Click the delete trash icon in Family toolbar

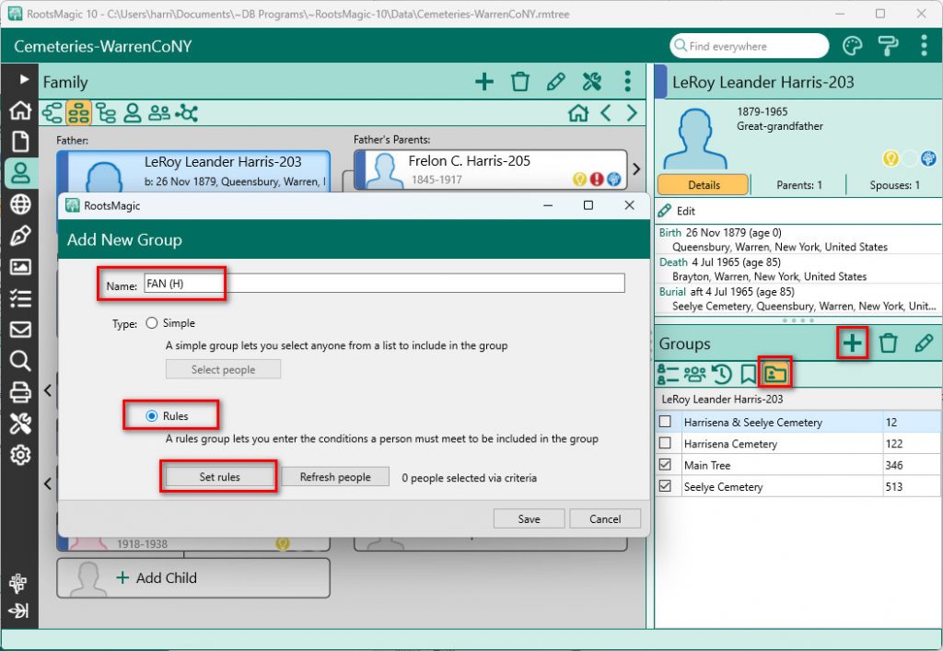(x=520, y=82)
